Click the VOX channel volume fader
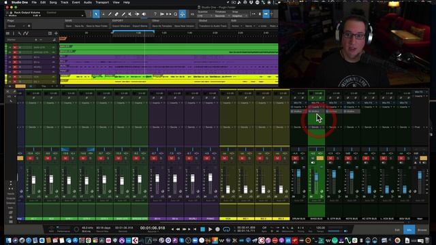The height and width of the screenshot is (245, 436). [x=228, y=189]
